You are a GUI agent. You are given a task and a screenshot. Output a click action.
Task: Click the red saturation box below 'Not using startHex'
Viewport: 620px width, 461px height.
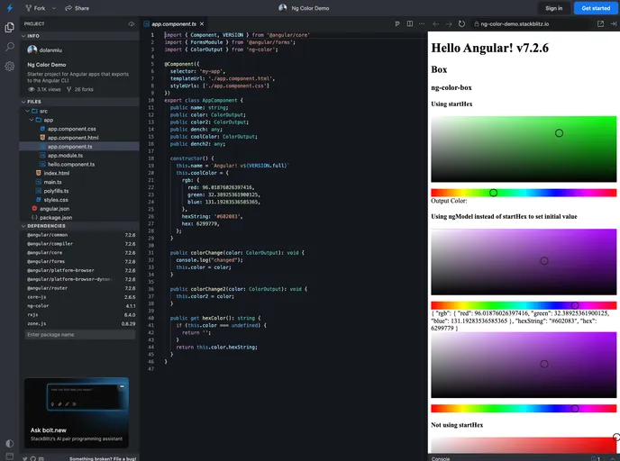click(524, 445)
